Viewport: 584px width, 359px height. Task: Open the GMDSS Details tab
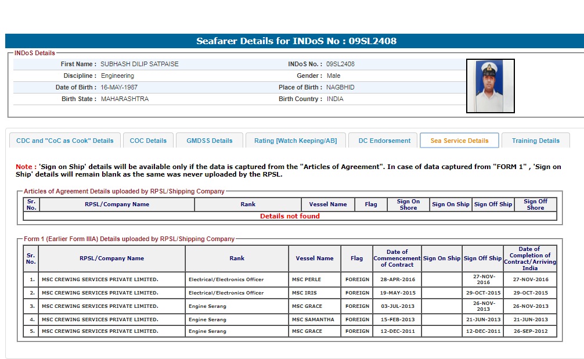210,141
